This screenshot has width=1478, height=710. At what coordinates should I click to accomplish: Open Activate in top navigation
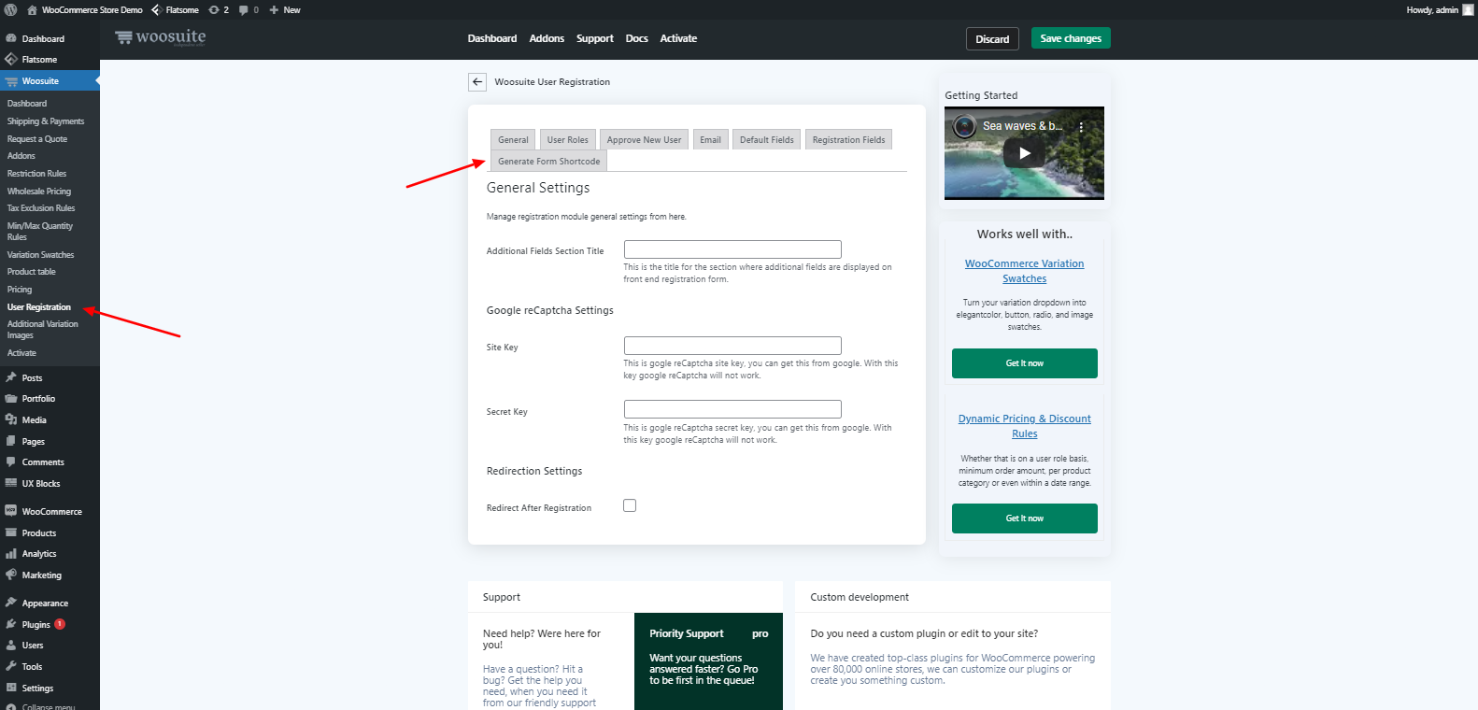678,38
